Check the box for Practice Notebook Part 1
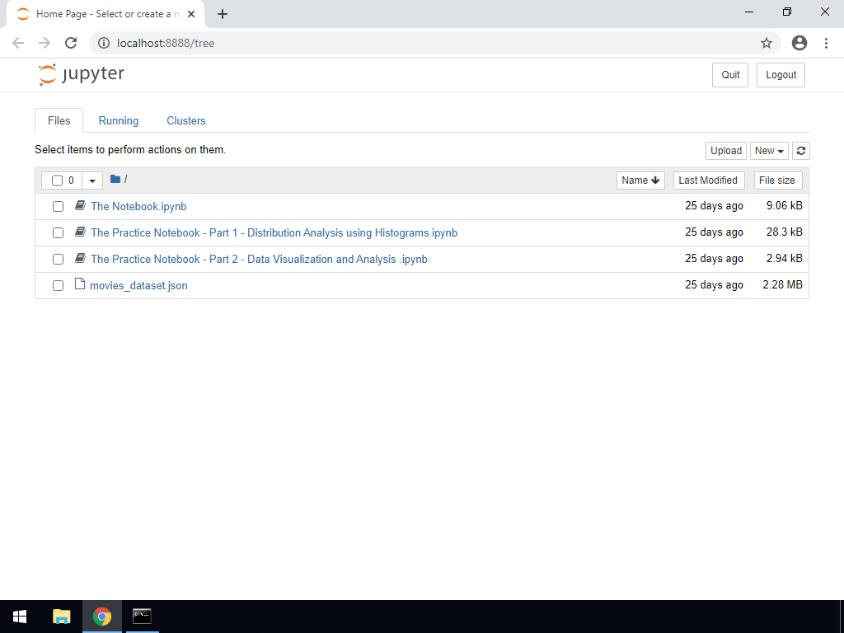Viewport: 844px width, 633px height. [x=59, y=233]
